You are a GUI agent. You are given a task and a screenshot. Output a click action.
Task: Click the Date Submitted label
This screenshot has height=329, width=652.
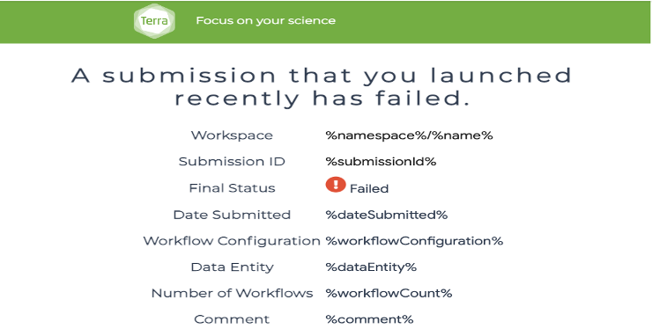click(x=232, y=215)
